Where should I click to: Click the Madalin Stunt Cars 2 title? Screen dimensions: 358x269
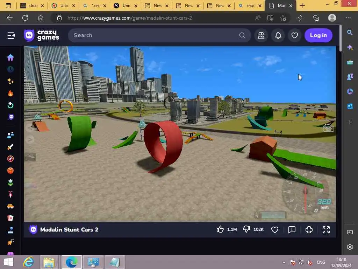tap(69, 229)
